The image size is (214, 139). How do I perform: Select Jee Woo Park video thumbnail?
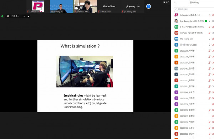tap(86, 6)
